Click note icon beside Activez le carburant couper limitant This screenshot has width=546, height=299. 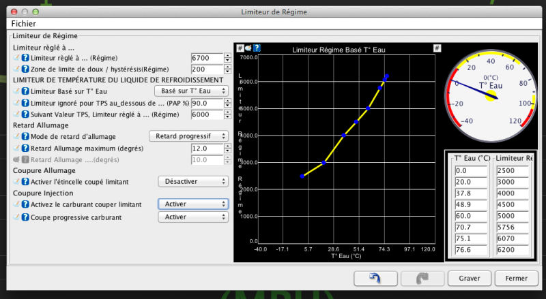click(16, 204)
